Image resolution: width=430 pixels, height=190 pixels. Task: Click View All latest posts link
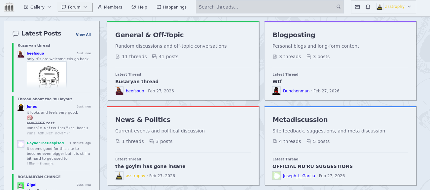83,35
